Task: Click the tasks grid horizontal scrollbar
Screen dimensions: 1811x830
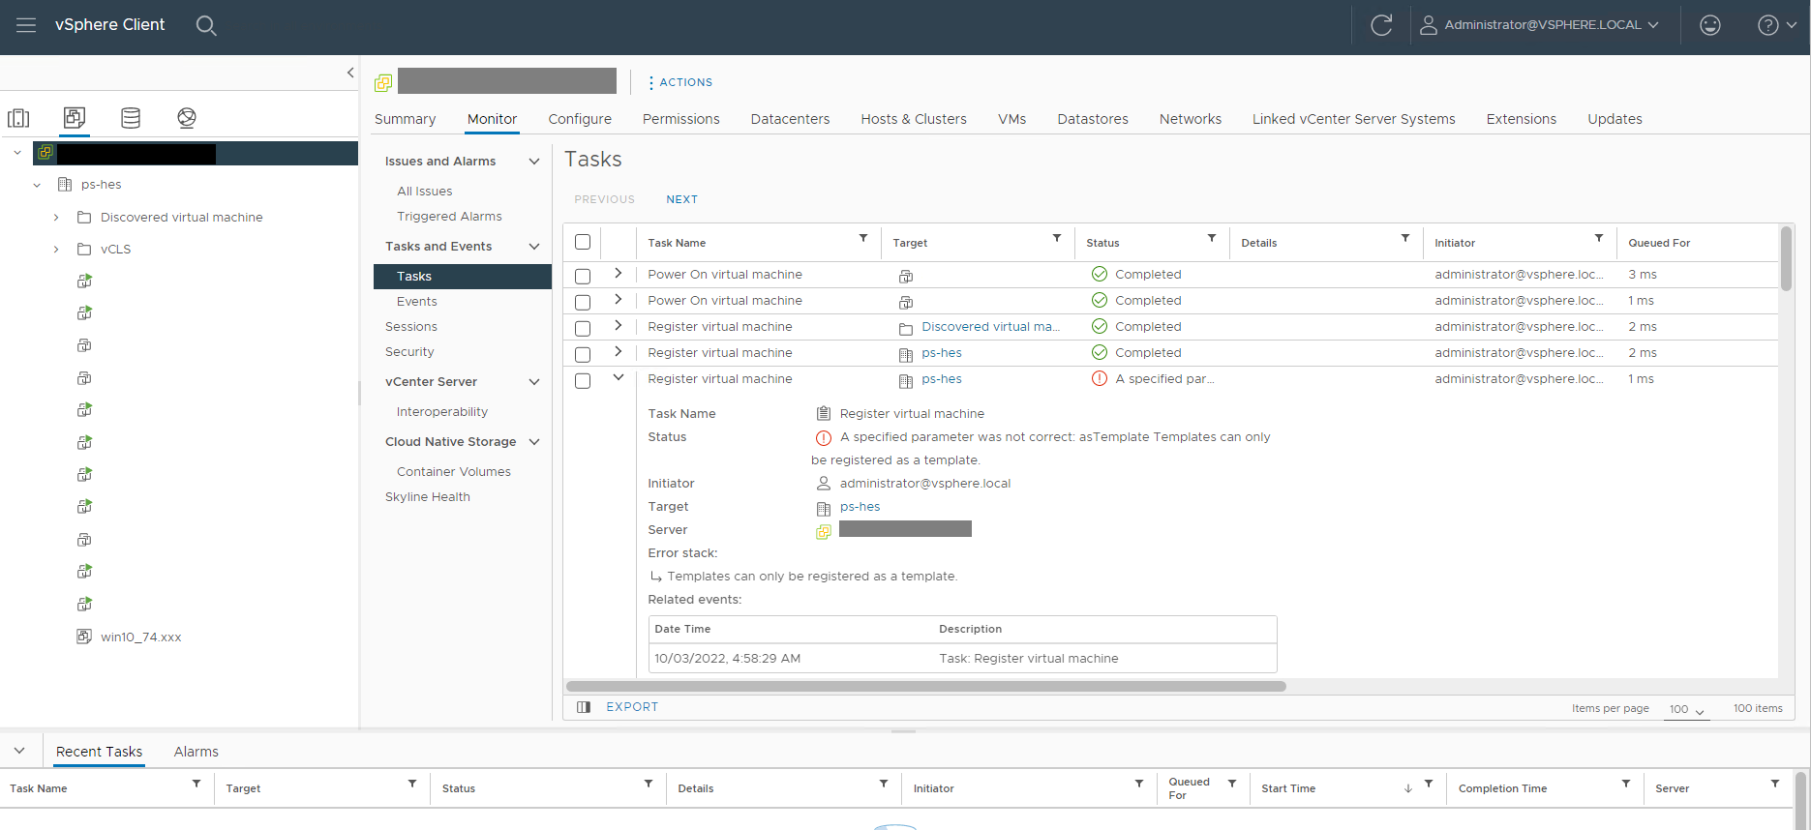Action: pos(925,687)
